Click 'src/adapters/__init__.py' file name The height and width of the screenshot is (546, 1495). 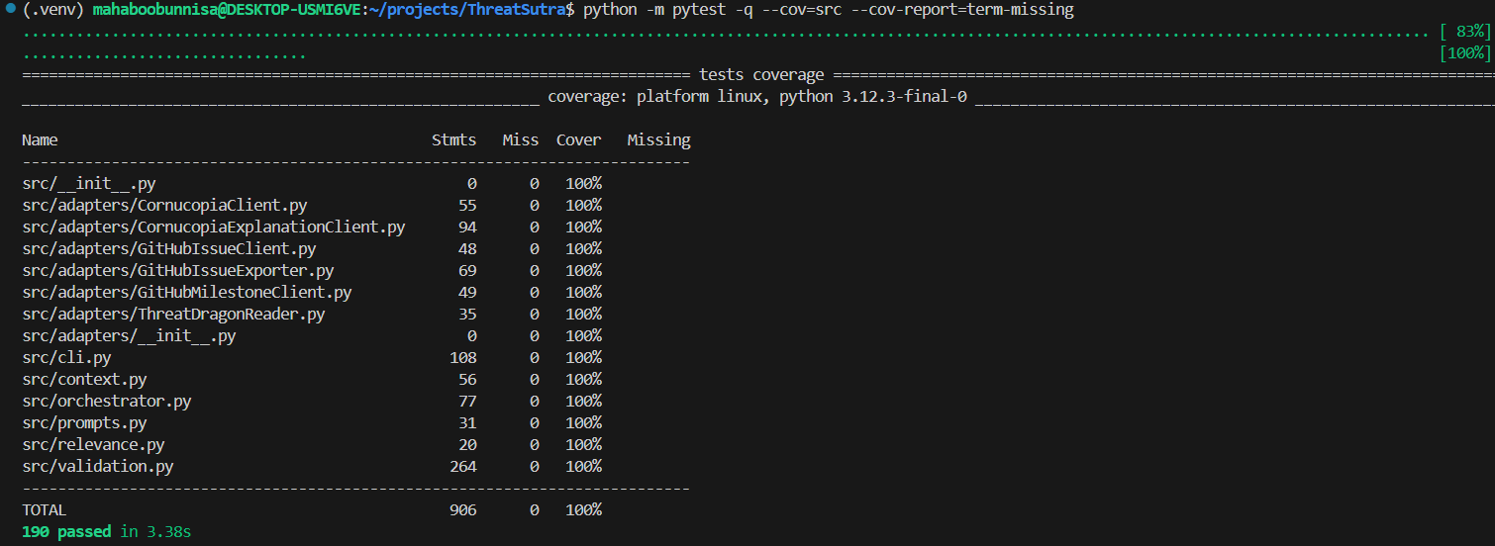[x=129, y=336]
